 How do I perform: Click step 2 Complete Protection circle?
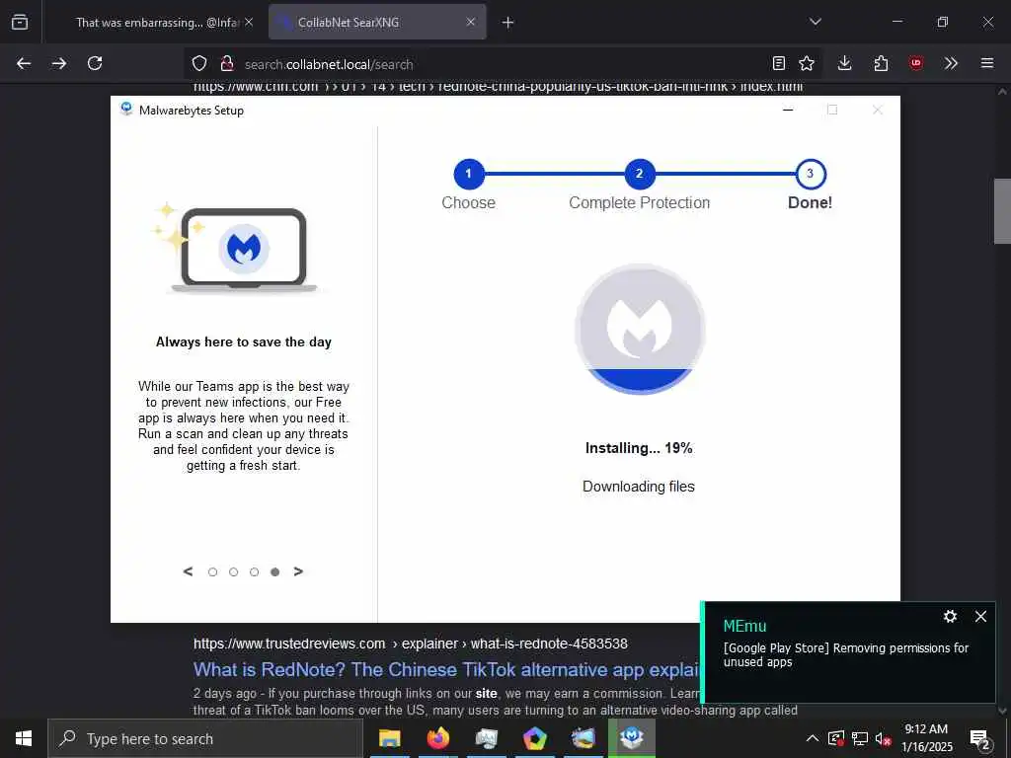pos(640,174)
